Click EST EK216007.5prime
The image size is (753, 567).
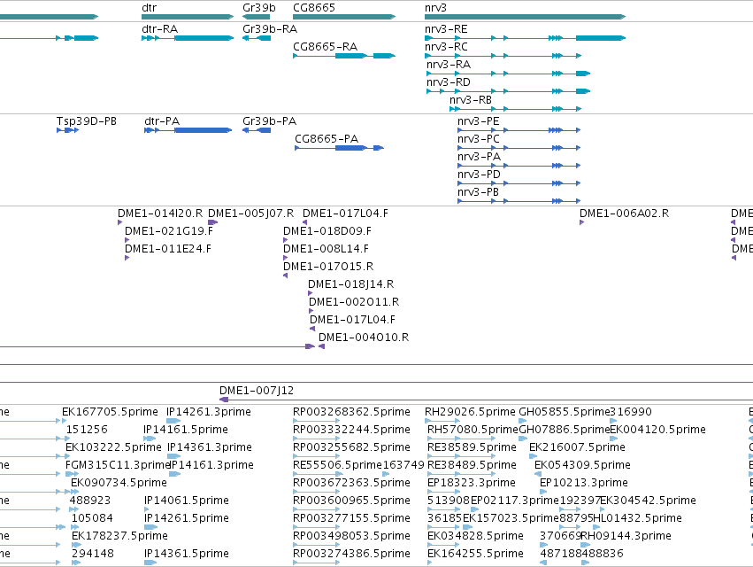pyautogui.click(x=577, y=447)
